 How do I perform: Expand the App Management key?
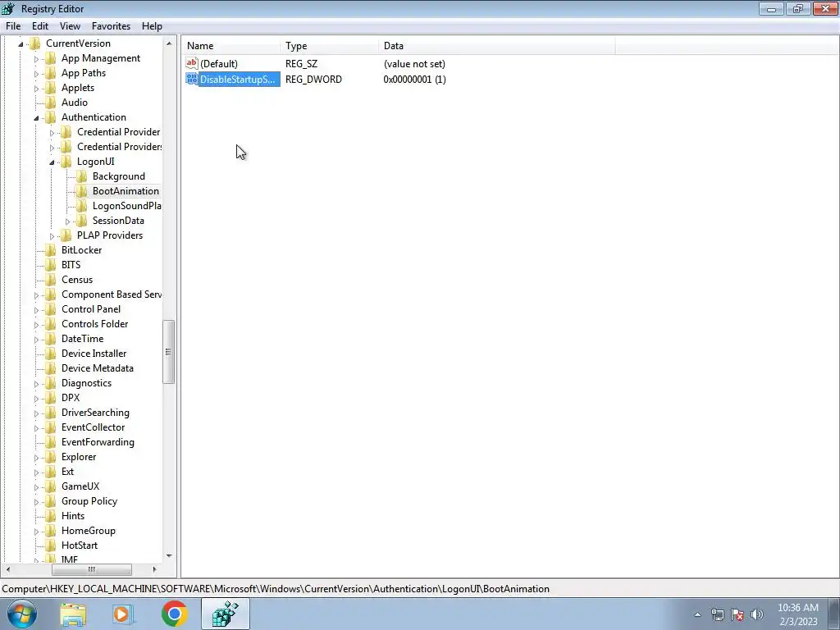point(36,59)
